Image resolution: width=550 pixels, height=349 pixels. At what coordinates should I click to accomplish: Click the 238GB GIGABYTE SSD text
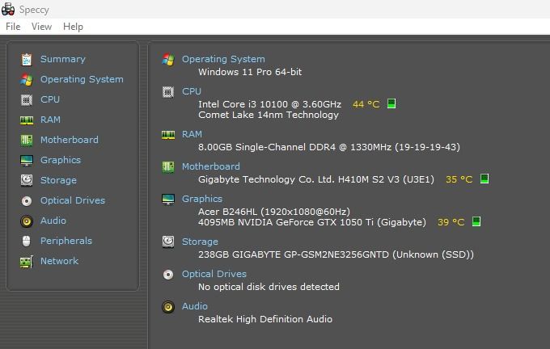coord(336,254)
